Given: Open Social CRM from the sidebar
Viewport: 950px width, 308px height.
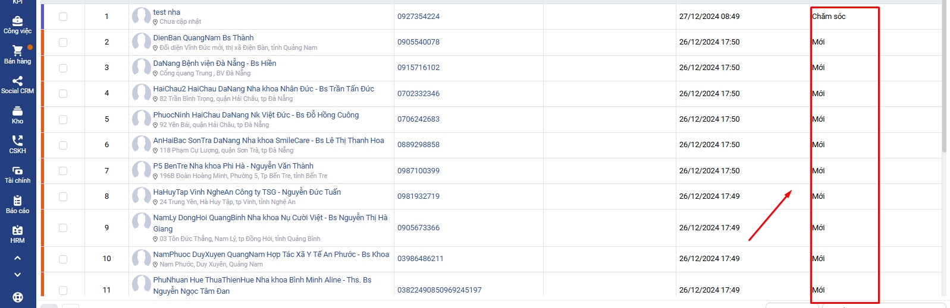Looking at the screenshot, I should coord(18,85).
